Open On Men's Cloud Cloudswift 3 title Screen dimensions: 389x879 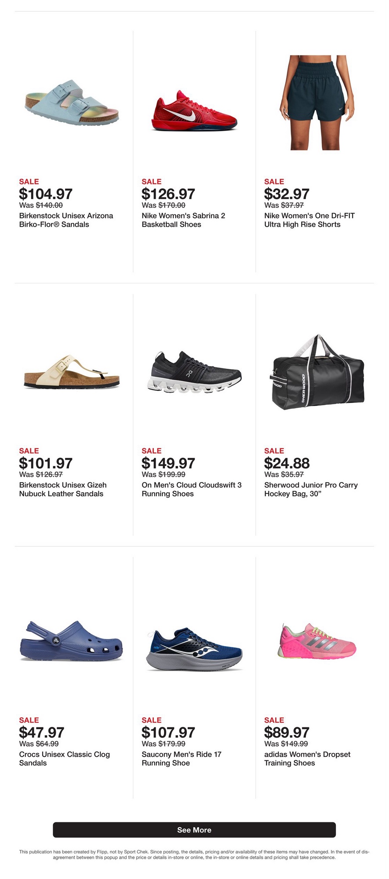pyautogui.click(x=192, y=490)
